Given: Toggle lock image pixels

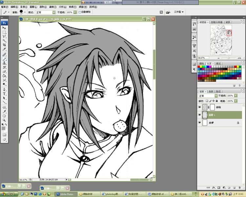Looking at the screenshot, I should pyautogui.click(x=210, y=101).
